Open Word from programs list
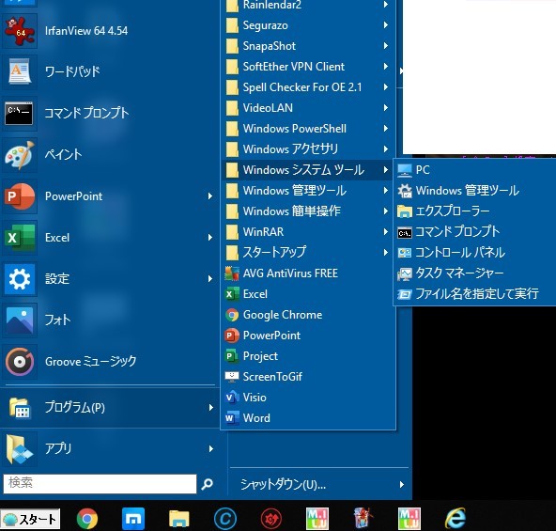This screenshot has height=531, width=556. coord(308,418)
